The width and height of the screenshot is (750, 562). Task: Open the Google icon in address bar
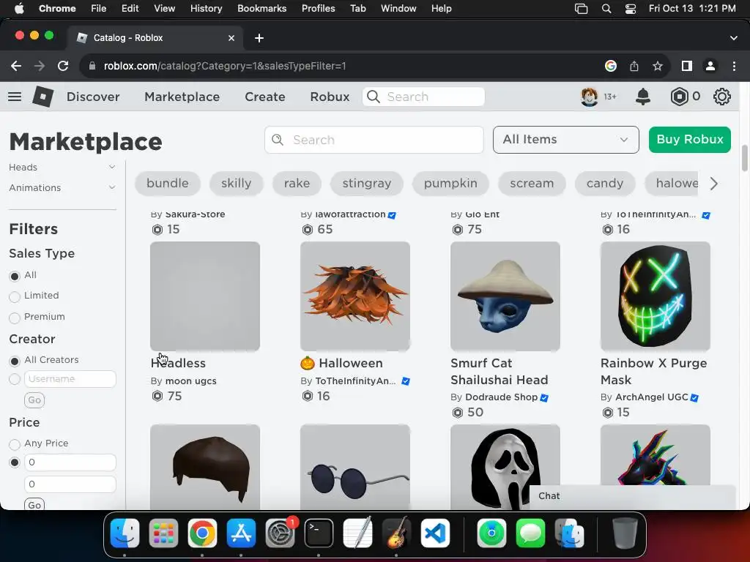(x=611, y=66)
